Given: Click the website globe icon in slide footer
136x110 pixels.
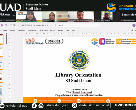Looking at the screenshot, I should point(108,101).
